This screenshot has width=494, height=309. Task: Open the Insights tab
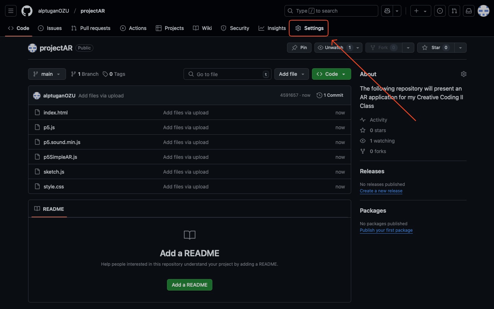(x=272, y=28)
